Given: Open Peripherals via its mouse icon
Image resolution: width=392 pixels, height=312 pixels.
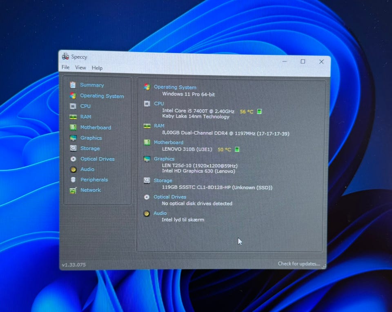Looking at the screenshot, I should point(73,180).
